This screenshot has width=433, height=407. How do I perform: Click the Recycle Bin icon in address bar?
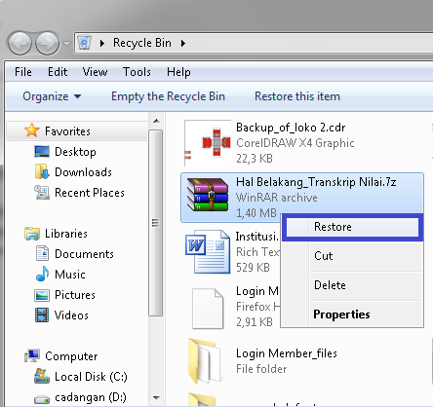coord(85,43)
